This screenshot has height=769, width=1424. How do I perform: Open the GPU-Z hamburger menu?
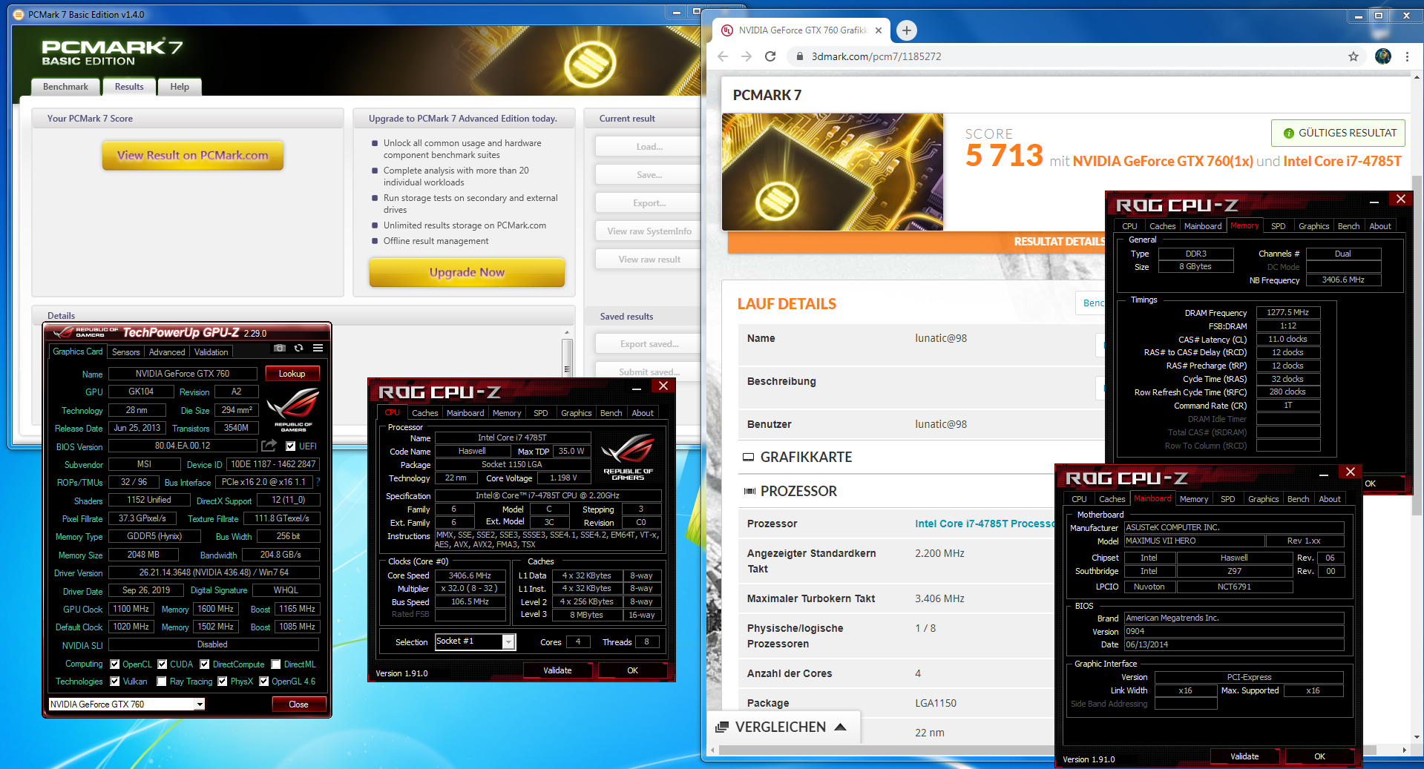click(318, 348)
